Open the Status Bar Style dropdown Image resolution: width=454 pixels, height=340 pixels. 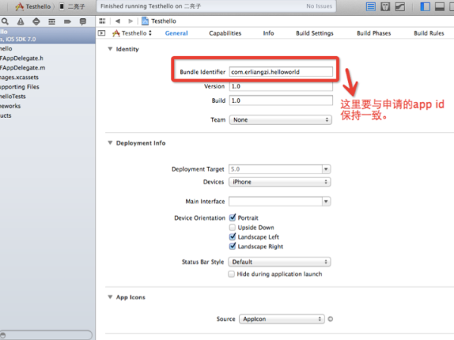point(280,262)
